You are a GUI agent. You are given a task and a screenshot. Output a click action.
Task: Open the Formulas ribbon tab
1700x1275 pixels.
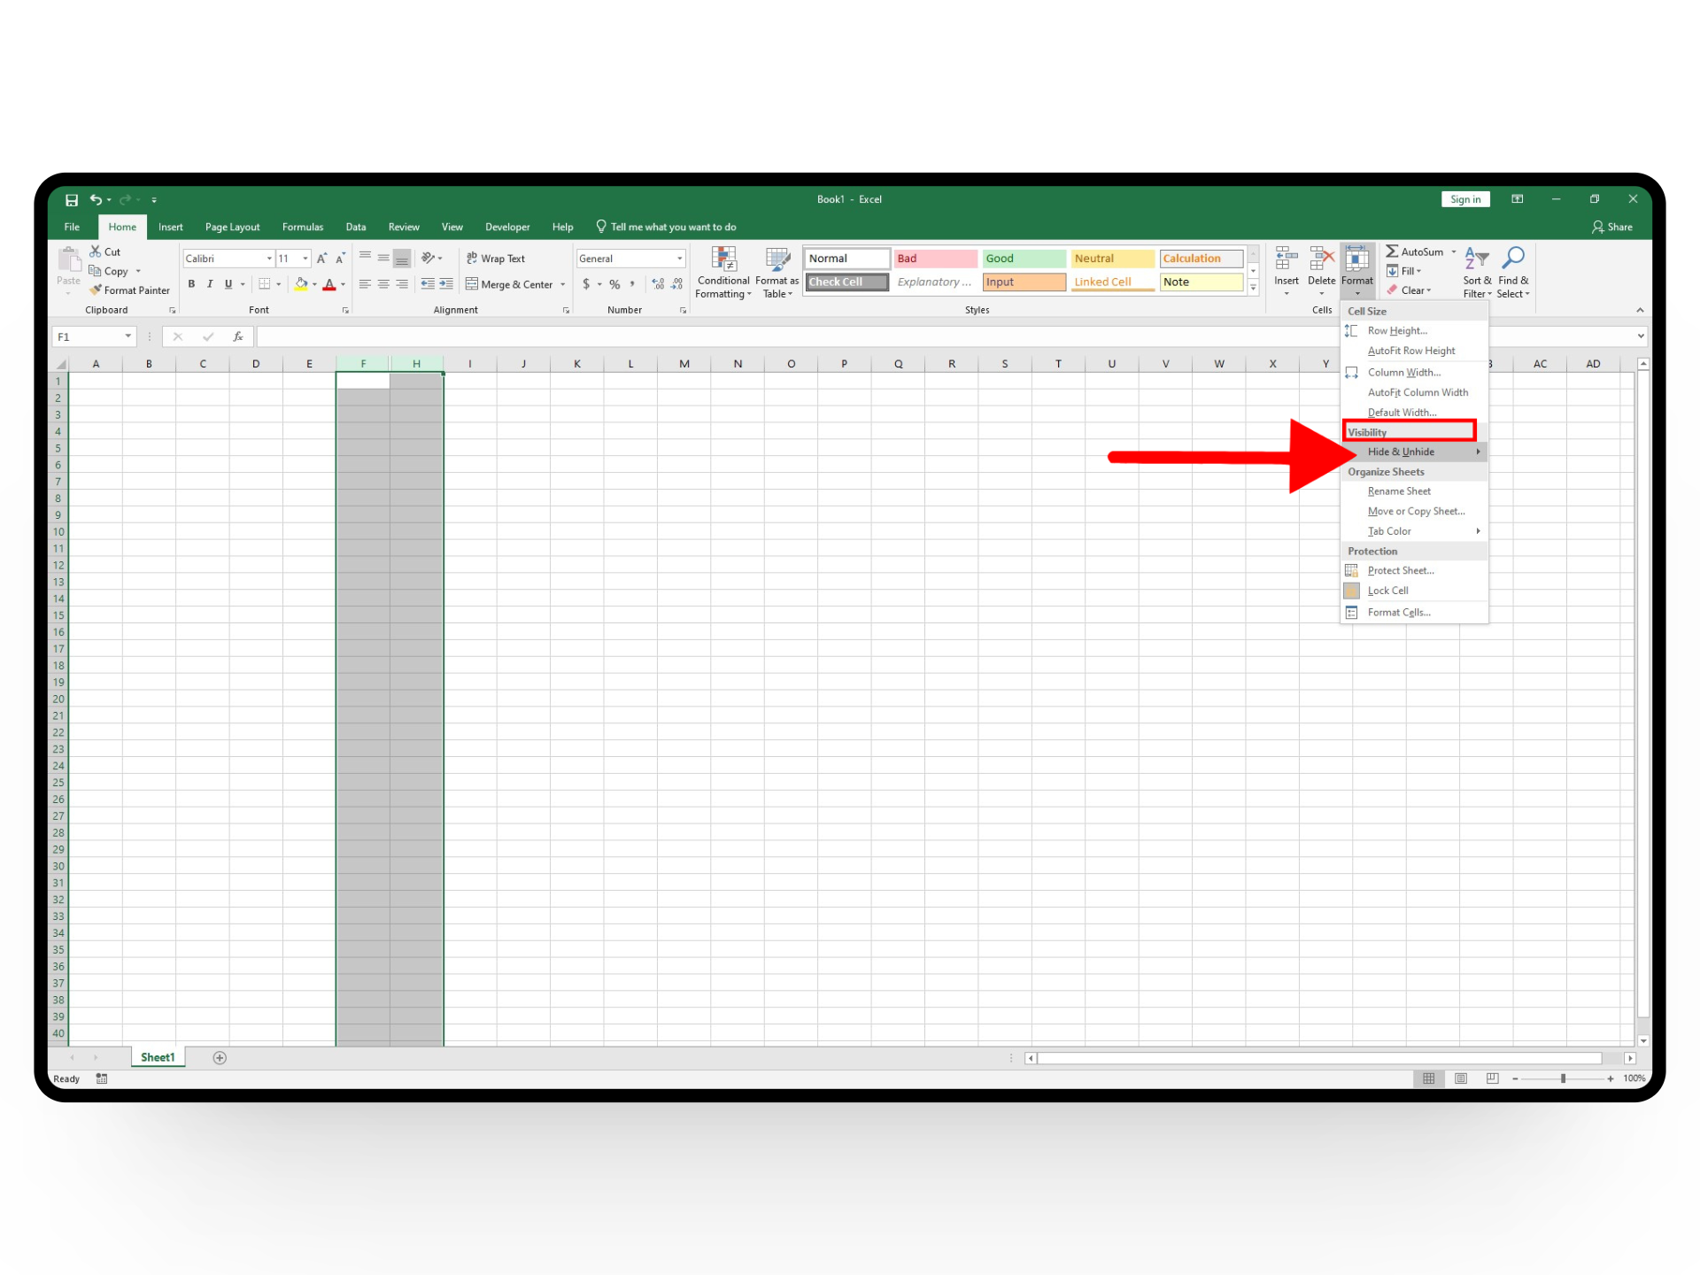pos(303,228)
